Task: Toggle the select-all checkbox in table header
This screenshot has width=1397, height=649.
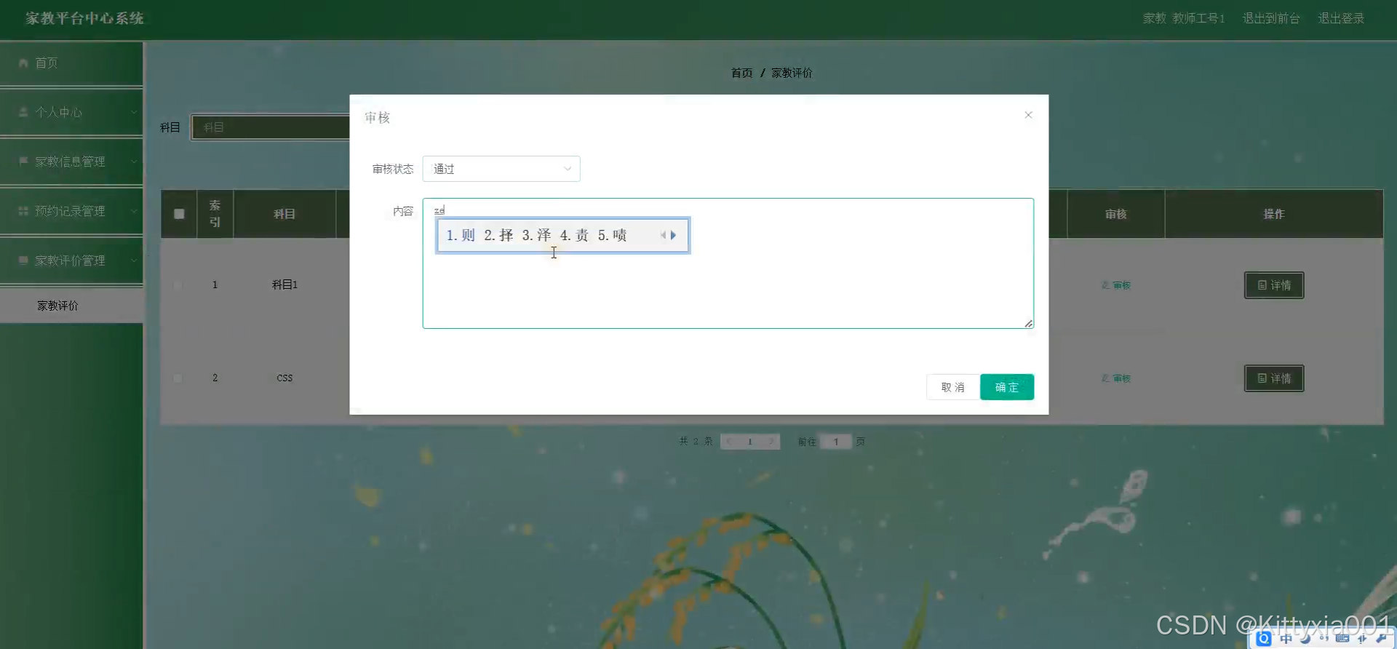Action: (x=179, y=214)
